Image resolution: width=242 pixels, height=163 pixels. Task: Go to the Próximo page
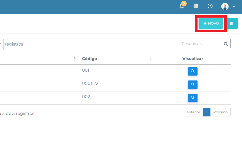coord(220,112)
